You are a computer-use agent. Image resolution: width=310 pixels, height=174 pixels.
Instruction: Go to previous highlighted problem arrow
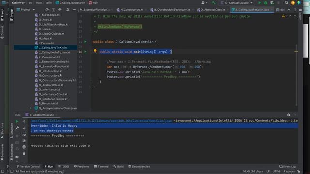[x=290, y=16]
